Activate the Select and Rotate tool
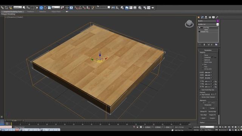 45,8
